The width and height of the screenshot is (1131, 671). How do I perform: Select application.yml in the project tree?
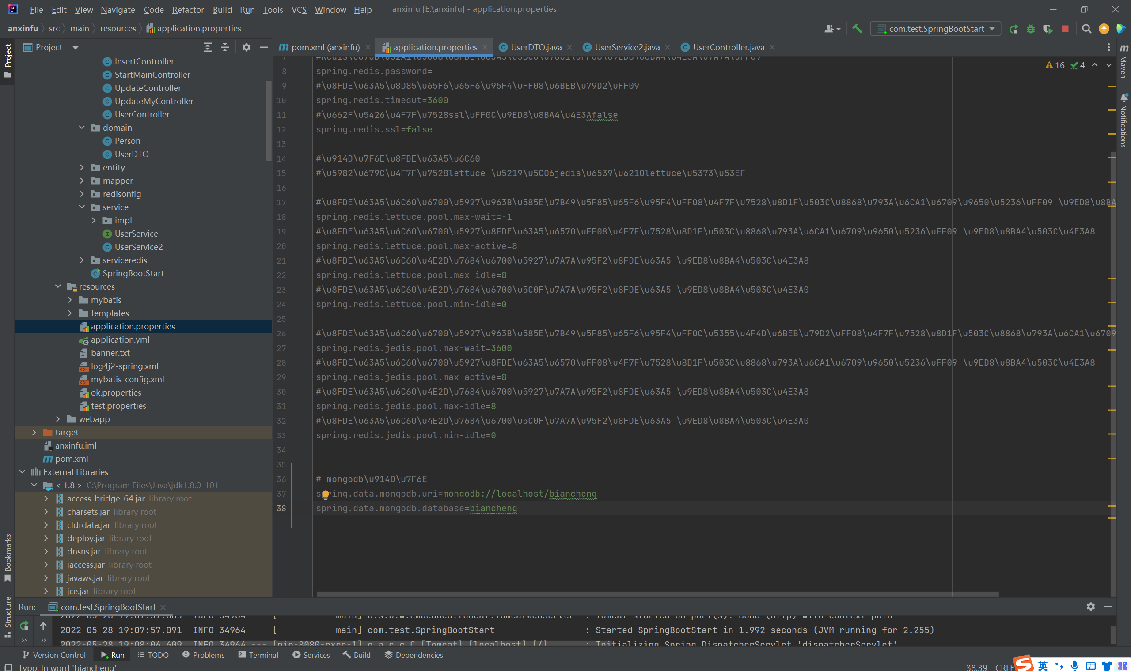120,339
